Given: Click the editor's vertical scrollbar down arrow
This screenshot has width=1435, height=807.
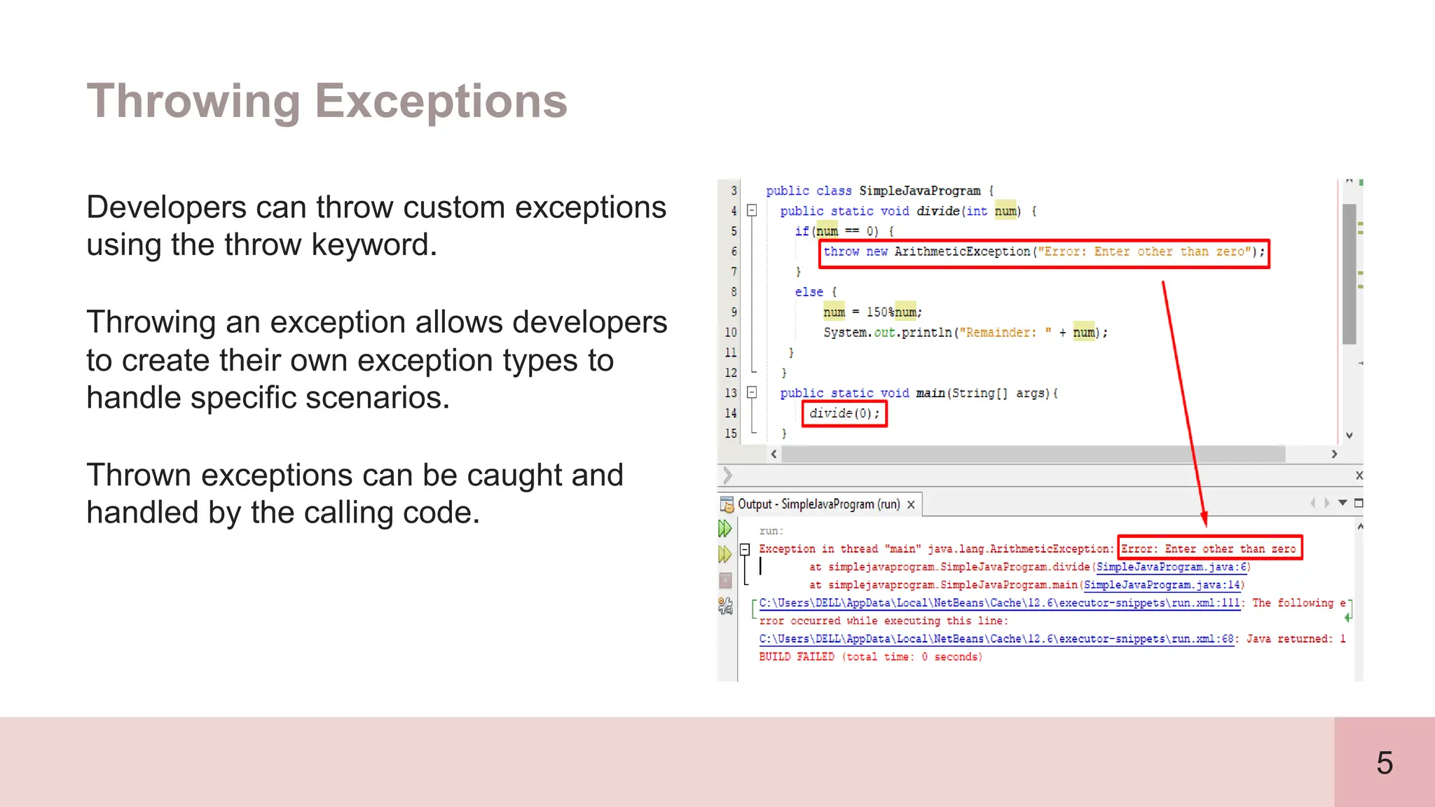Looking at the screenshot, I should click(x=1349, y=436).
